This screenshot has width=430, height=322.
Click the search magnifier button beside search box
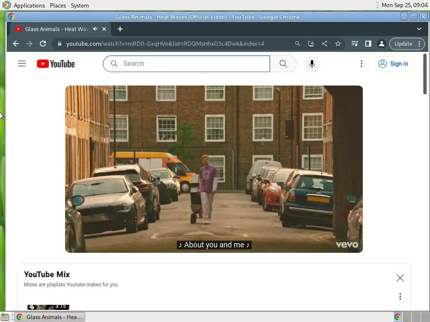coord(283,64)
